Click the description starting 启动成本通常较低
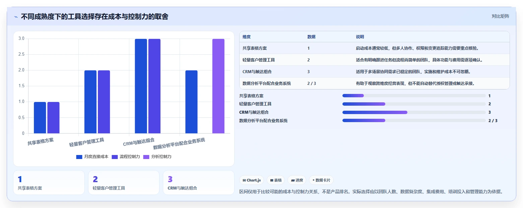 [x=417, y=48]
